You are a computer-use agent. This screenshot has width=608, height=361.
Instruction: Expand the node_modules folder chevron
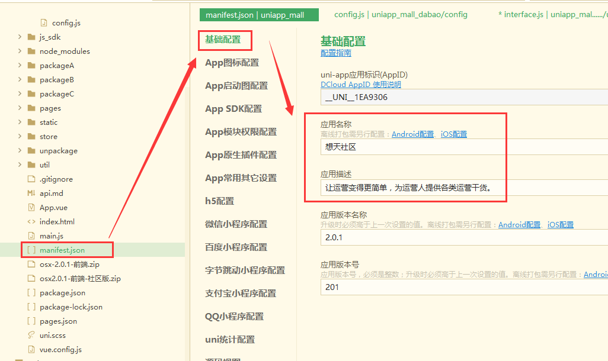point(20,51)
